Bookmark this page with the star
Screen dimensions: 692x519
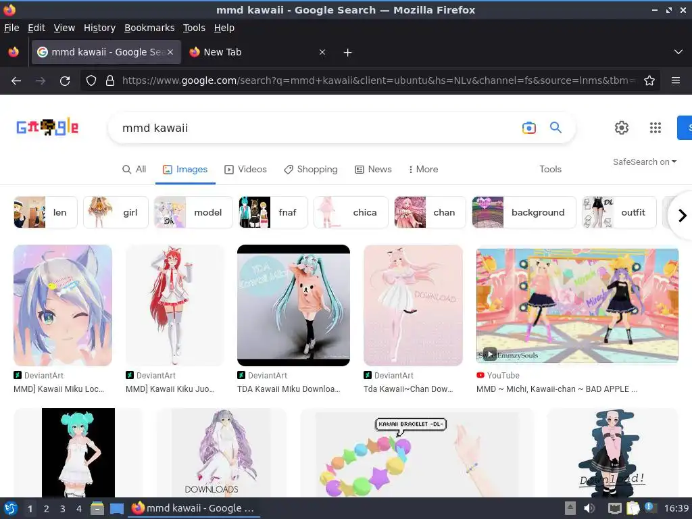pyautogui.click(x=649, y=80)
